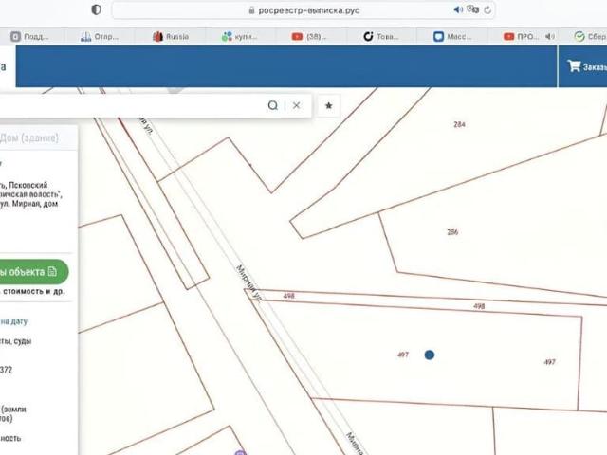607x455 pixels.
Task: Select parcel 286 on the map
Action: coord(452,231)
